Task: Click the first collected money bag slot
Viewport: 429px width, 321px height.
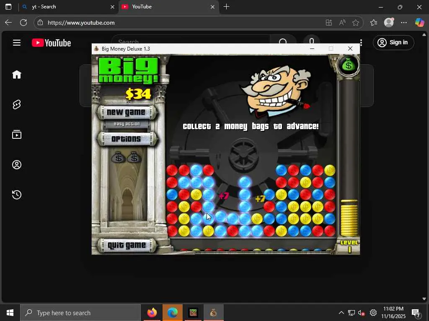Action: tap(119, 157)
